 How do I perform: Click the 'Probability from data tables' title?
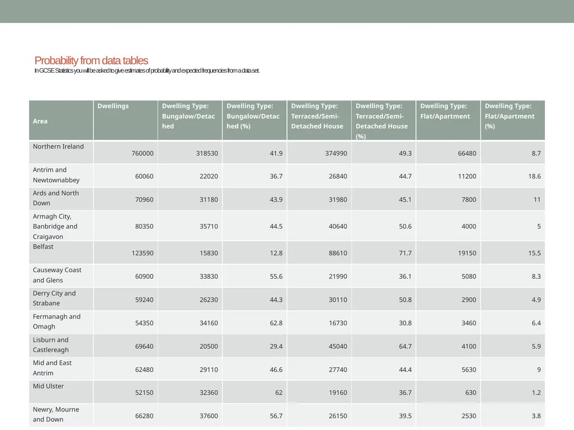point(91,60)
